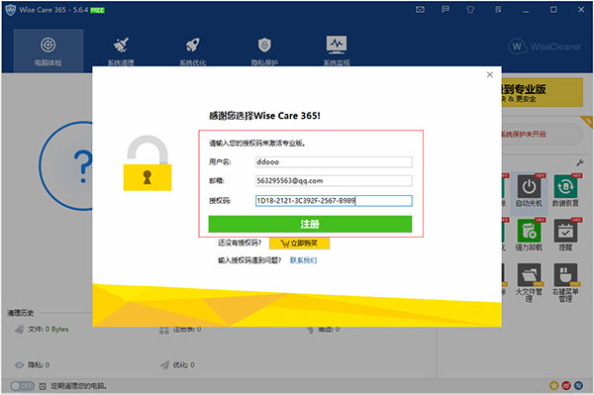The width and height of the screenshot is (594, 395).
Task: Open the 系统优化 rocket tab
Action: point(192,51)
